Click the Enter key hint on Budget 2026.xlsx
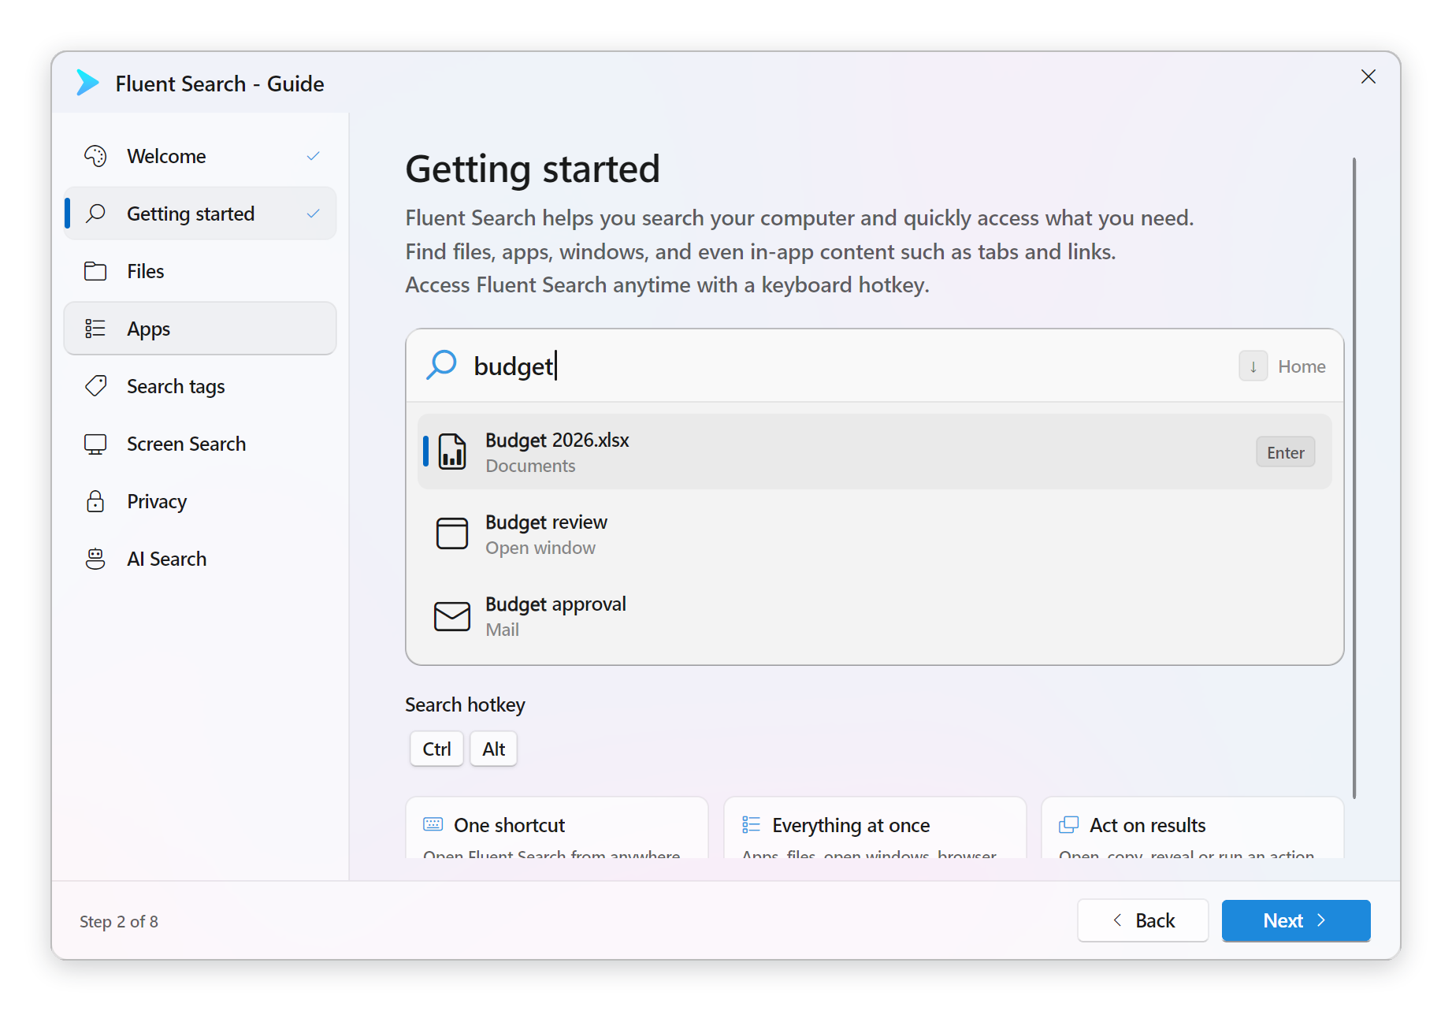 point(1285,452)
